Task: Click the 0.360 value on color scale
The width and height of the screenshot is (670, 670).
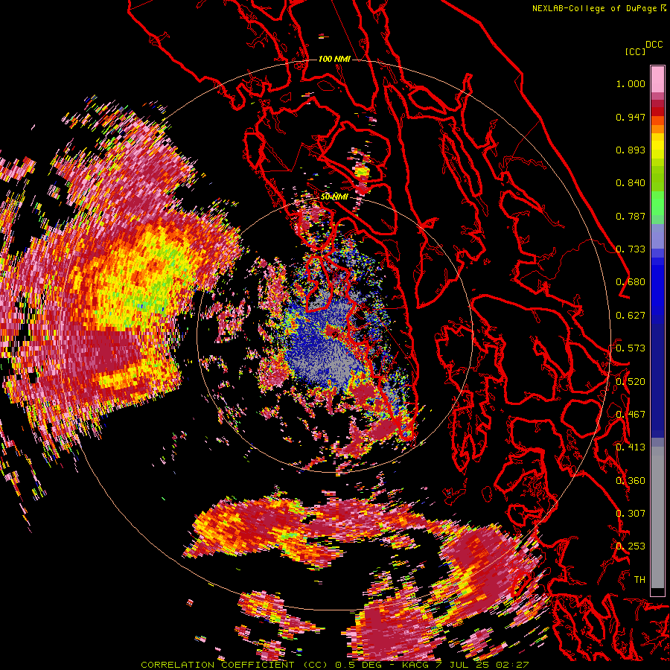Action: [x=631, y=481]
